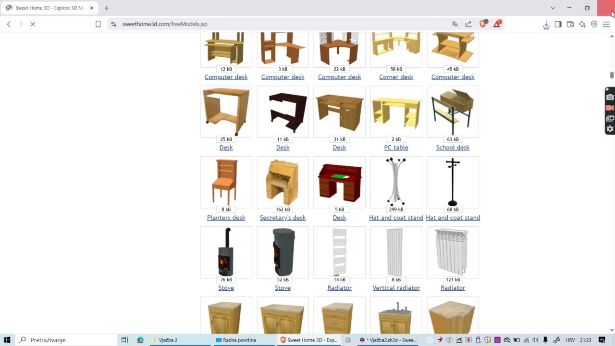
Task: Open the translate page icon in address bar
Action: 455,24
